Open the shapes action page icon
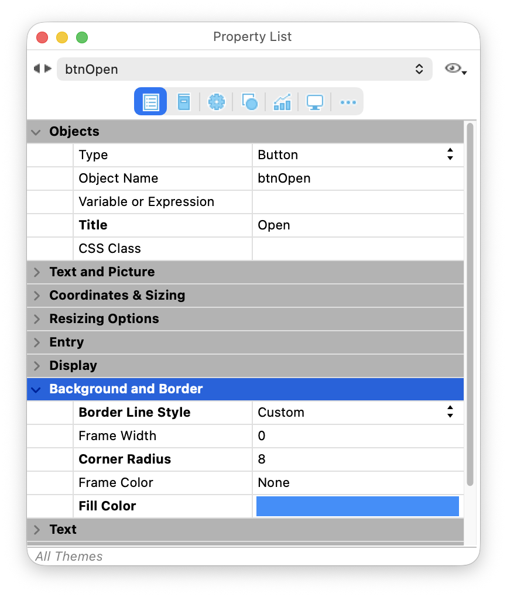The height and width of the screenshot is (597, 507). (249, 102)
